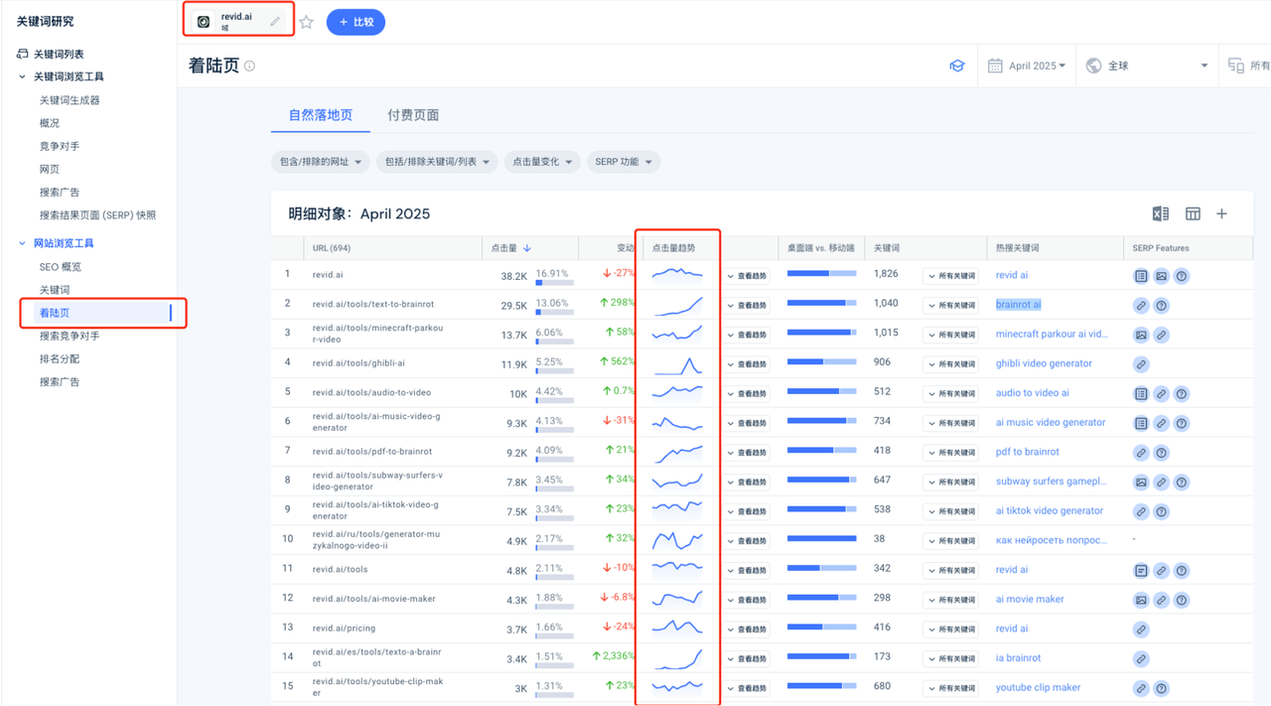Click list-style SERP icon in audio-to-video row
Viewport: 1271px width, 706px height.
(x=1141, y=394)
